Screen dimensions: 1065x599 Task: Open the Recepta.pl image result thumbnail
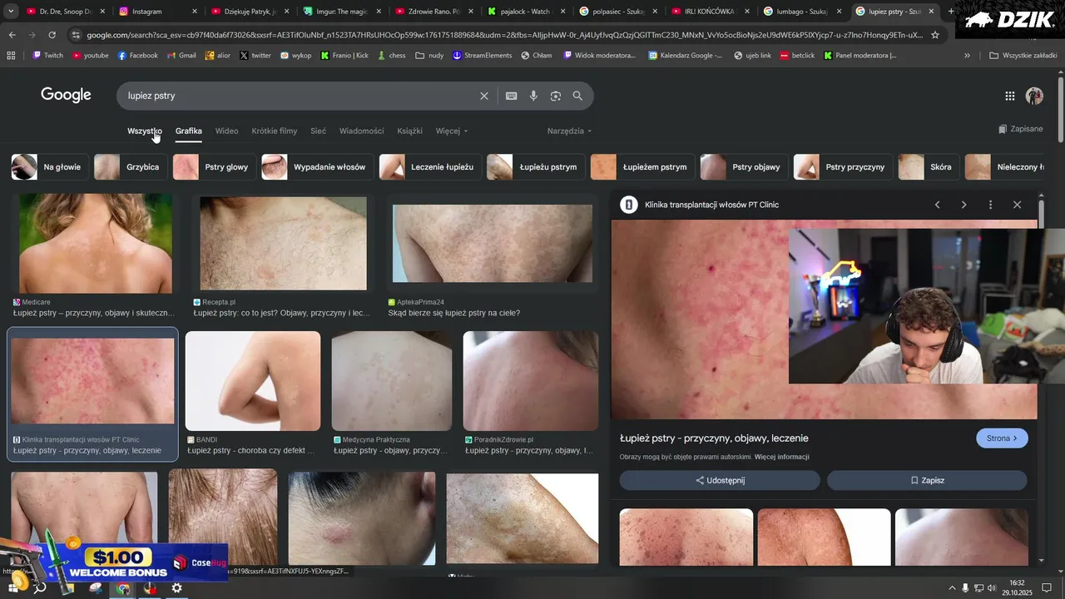283,244
